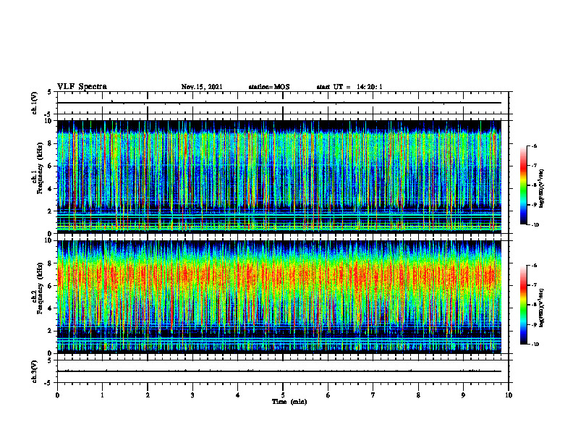This screenshot has height=443, width=573.
Task: Click the "start UT = 14:20: 1" text
Action: [x=349, y=87]
